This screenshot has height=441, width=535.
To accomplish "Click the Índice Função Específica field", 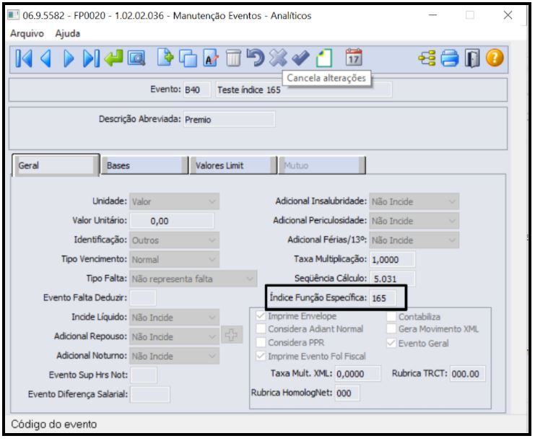I will (x=383, y=298).
